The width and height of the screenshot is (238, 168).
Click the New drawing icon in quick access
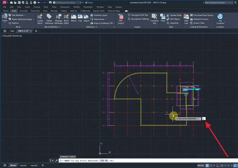point(11,3)
